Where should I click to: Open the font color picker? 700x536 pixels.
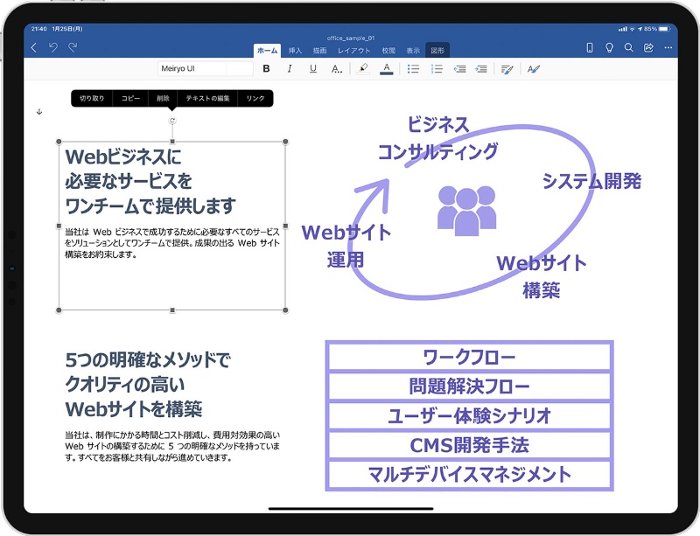[x=387, y=69]
